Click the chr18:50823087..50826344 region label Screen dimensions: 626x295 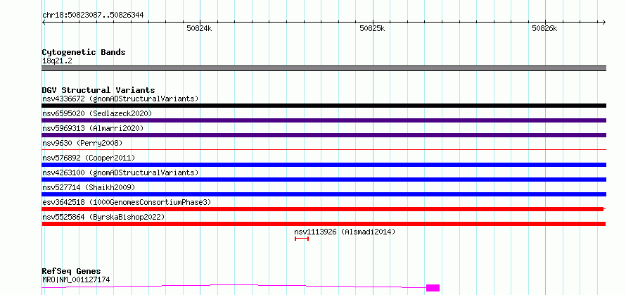pyautogui.click(x=93, y=15)
